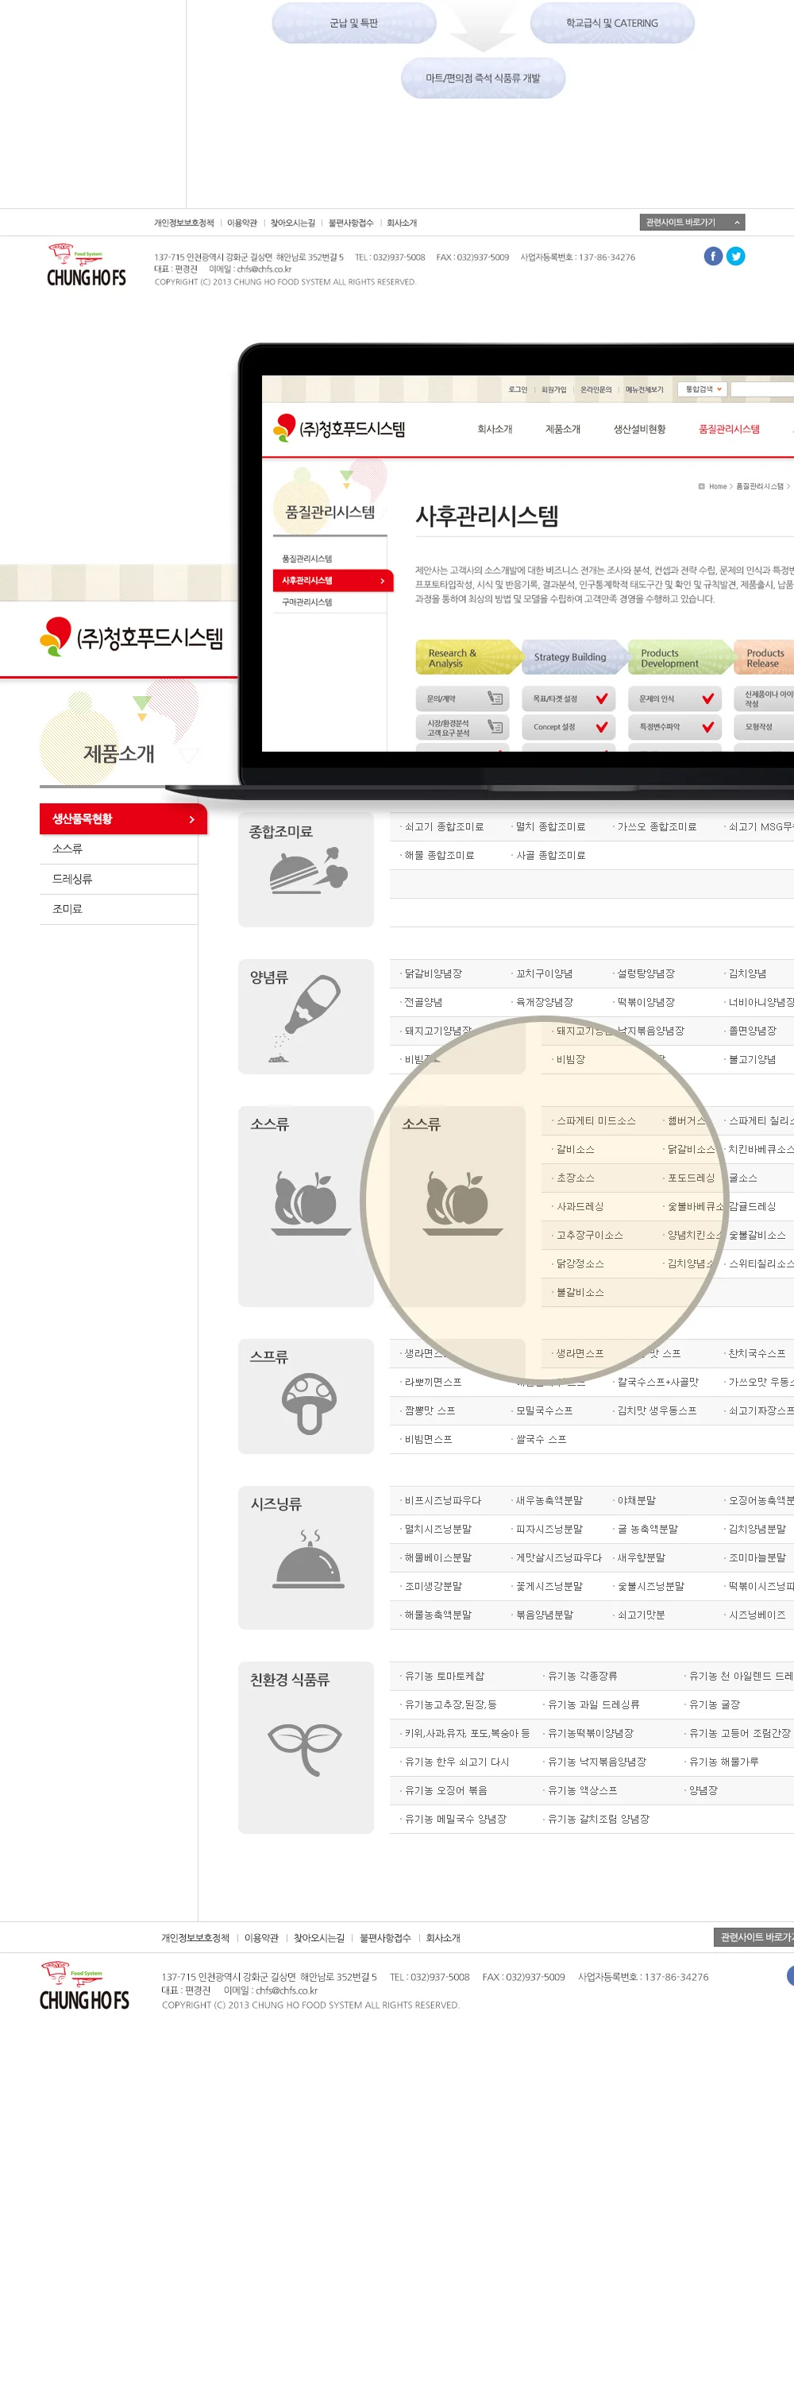Image resolution: width=794 pixels, height=2383 pixels.
Task: Toggle the check mark on 문제의 인식
Action: [x=707, y=698]
